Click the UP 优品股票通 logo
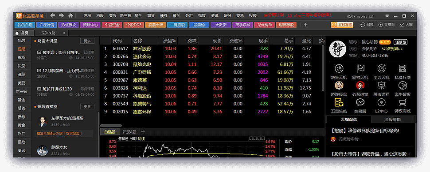430x172 pixels. coord(30,15)
